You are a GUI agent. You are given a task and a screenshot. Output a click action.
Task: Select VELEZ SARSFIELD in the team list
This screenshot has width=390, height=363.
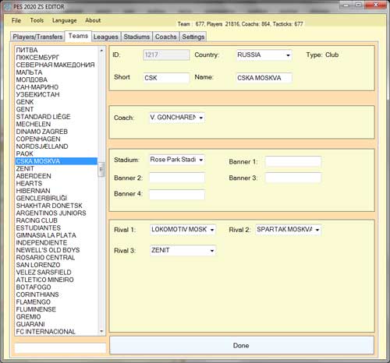pos(56,272)
